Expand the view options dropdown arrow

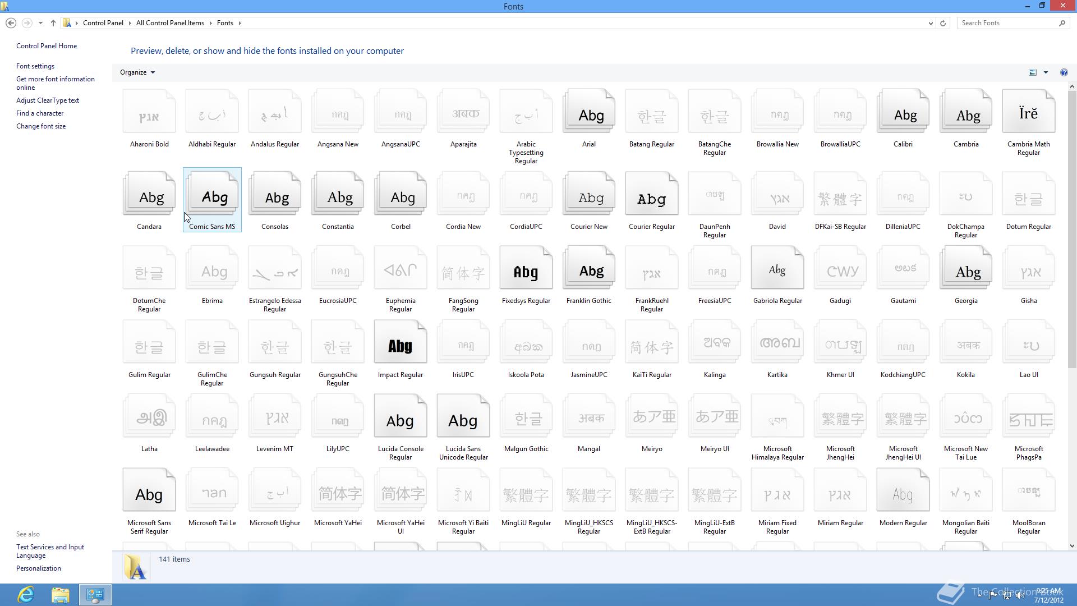[1046, 72]
